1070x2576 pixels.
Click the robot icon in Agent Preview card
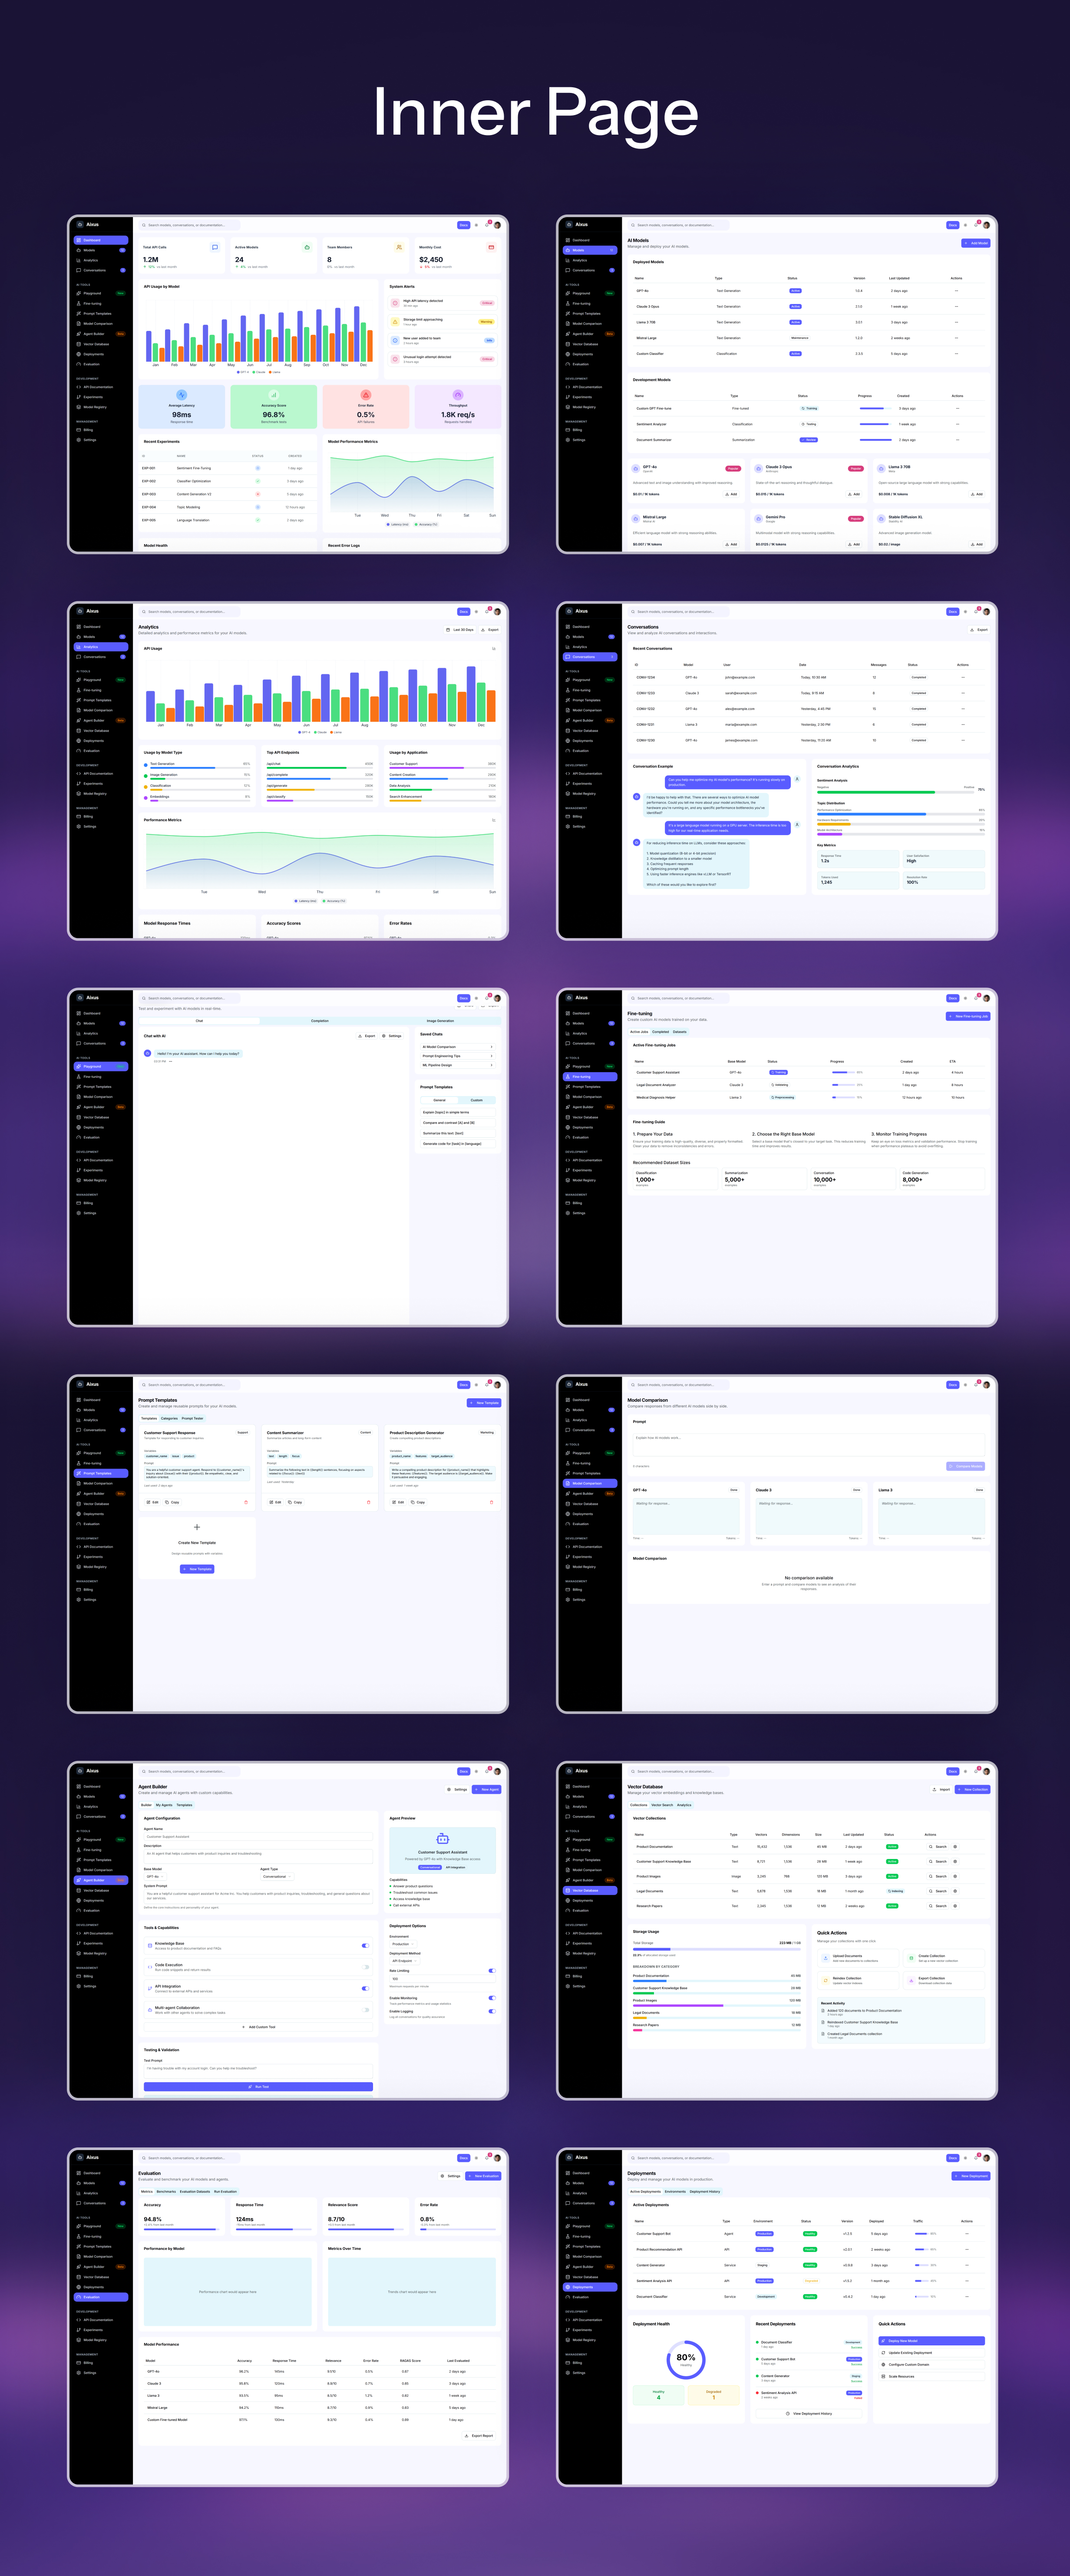pyautogui.click(x=442, y=1839)
